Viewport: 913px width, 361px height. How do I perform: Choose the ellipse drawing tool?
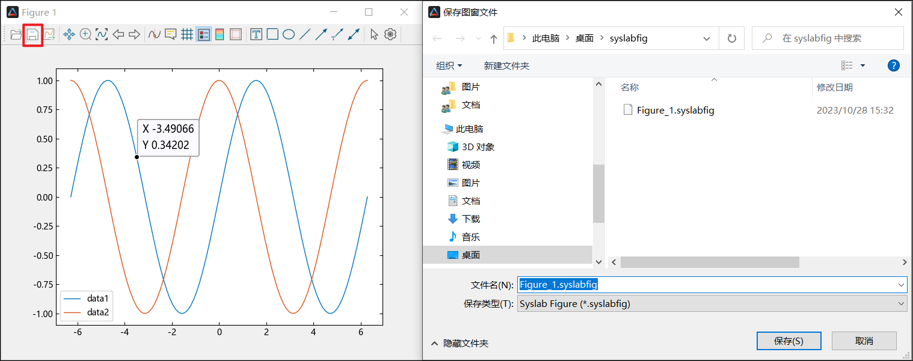[289, 35]
